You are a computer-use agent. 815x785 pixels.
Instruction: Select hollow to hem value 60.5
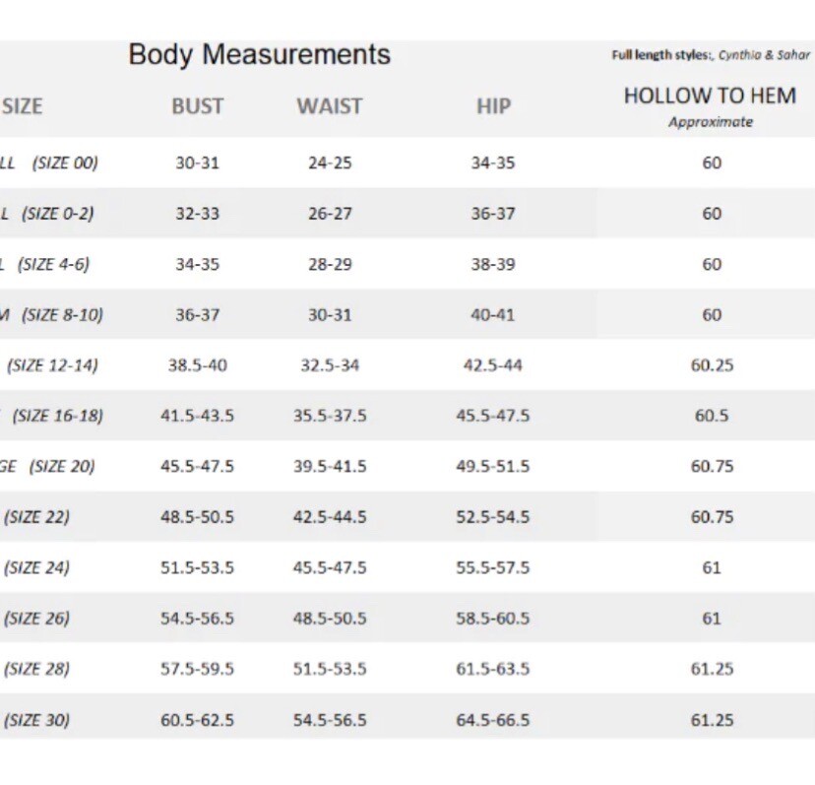(x=712, y=416)
